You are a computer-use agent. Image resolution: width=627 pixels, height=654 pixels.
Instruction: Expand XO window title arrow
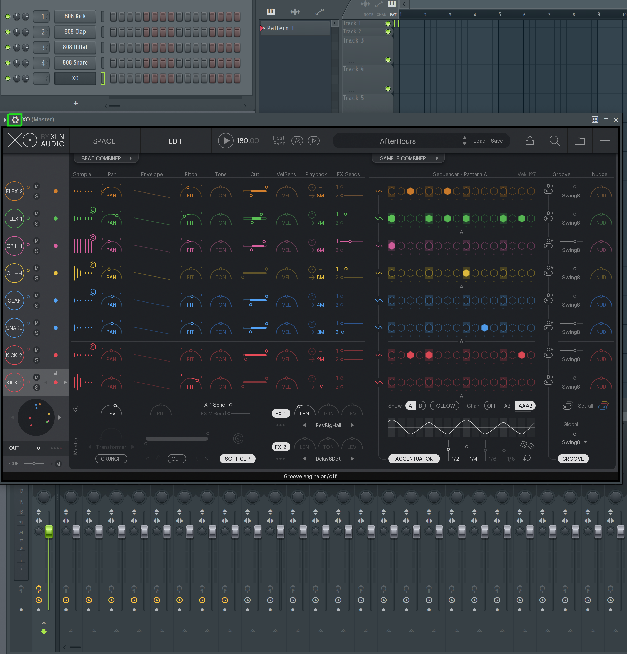[5, 120]
